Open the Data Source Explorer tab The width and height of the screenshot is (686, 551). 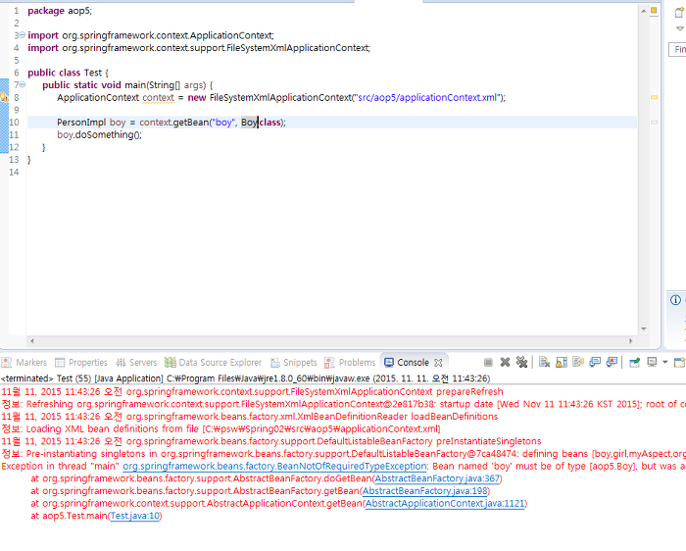[213, 363]
